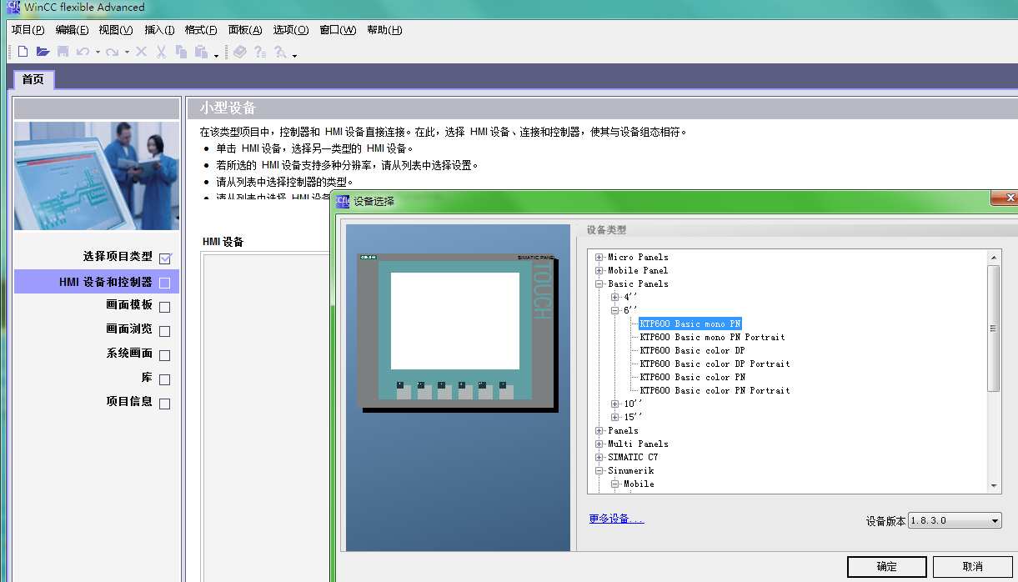1018x582 pixels.
Task: Toggle the 系统画面 checkbox
Action: 164,355
